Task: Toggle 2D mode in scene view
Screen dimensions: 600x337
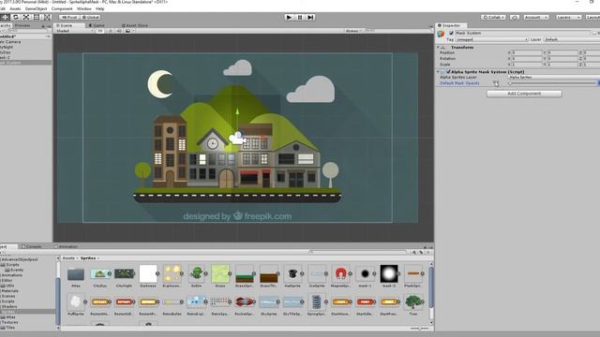Action: (x=100, y=31)
